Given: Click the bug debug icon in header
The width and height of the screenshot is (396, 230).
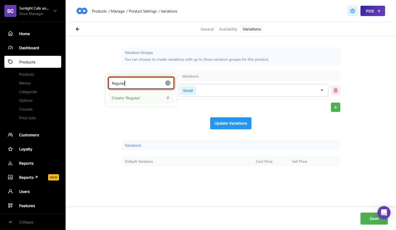Looking at the screenshot, I should pyautogui.click(x=352, y=11).
